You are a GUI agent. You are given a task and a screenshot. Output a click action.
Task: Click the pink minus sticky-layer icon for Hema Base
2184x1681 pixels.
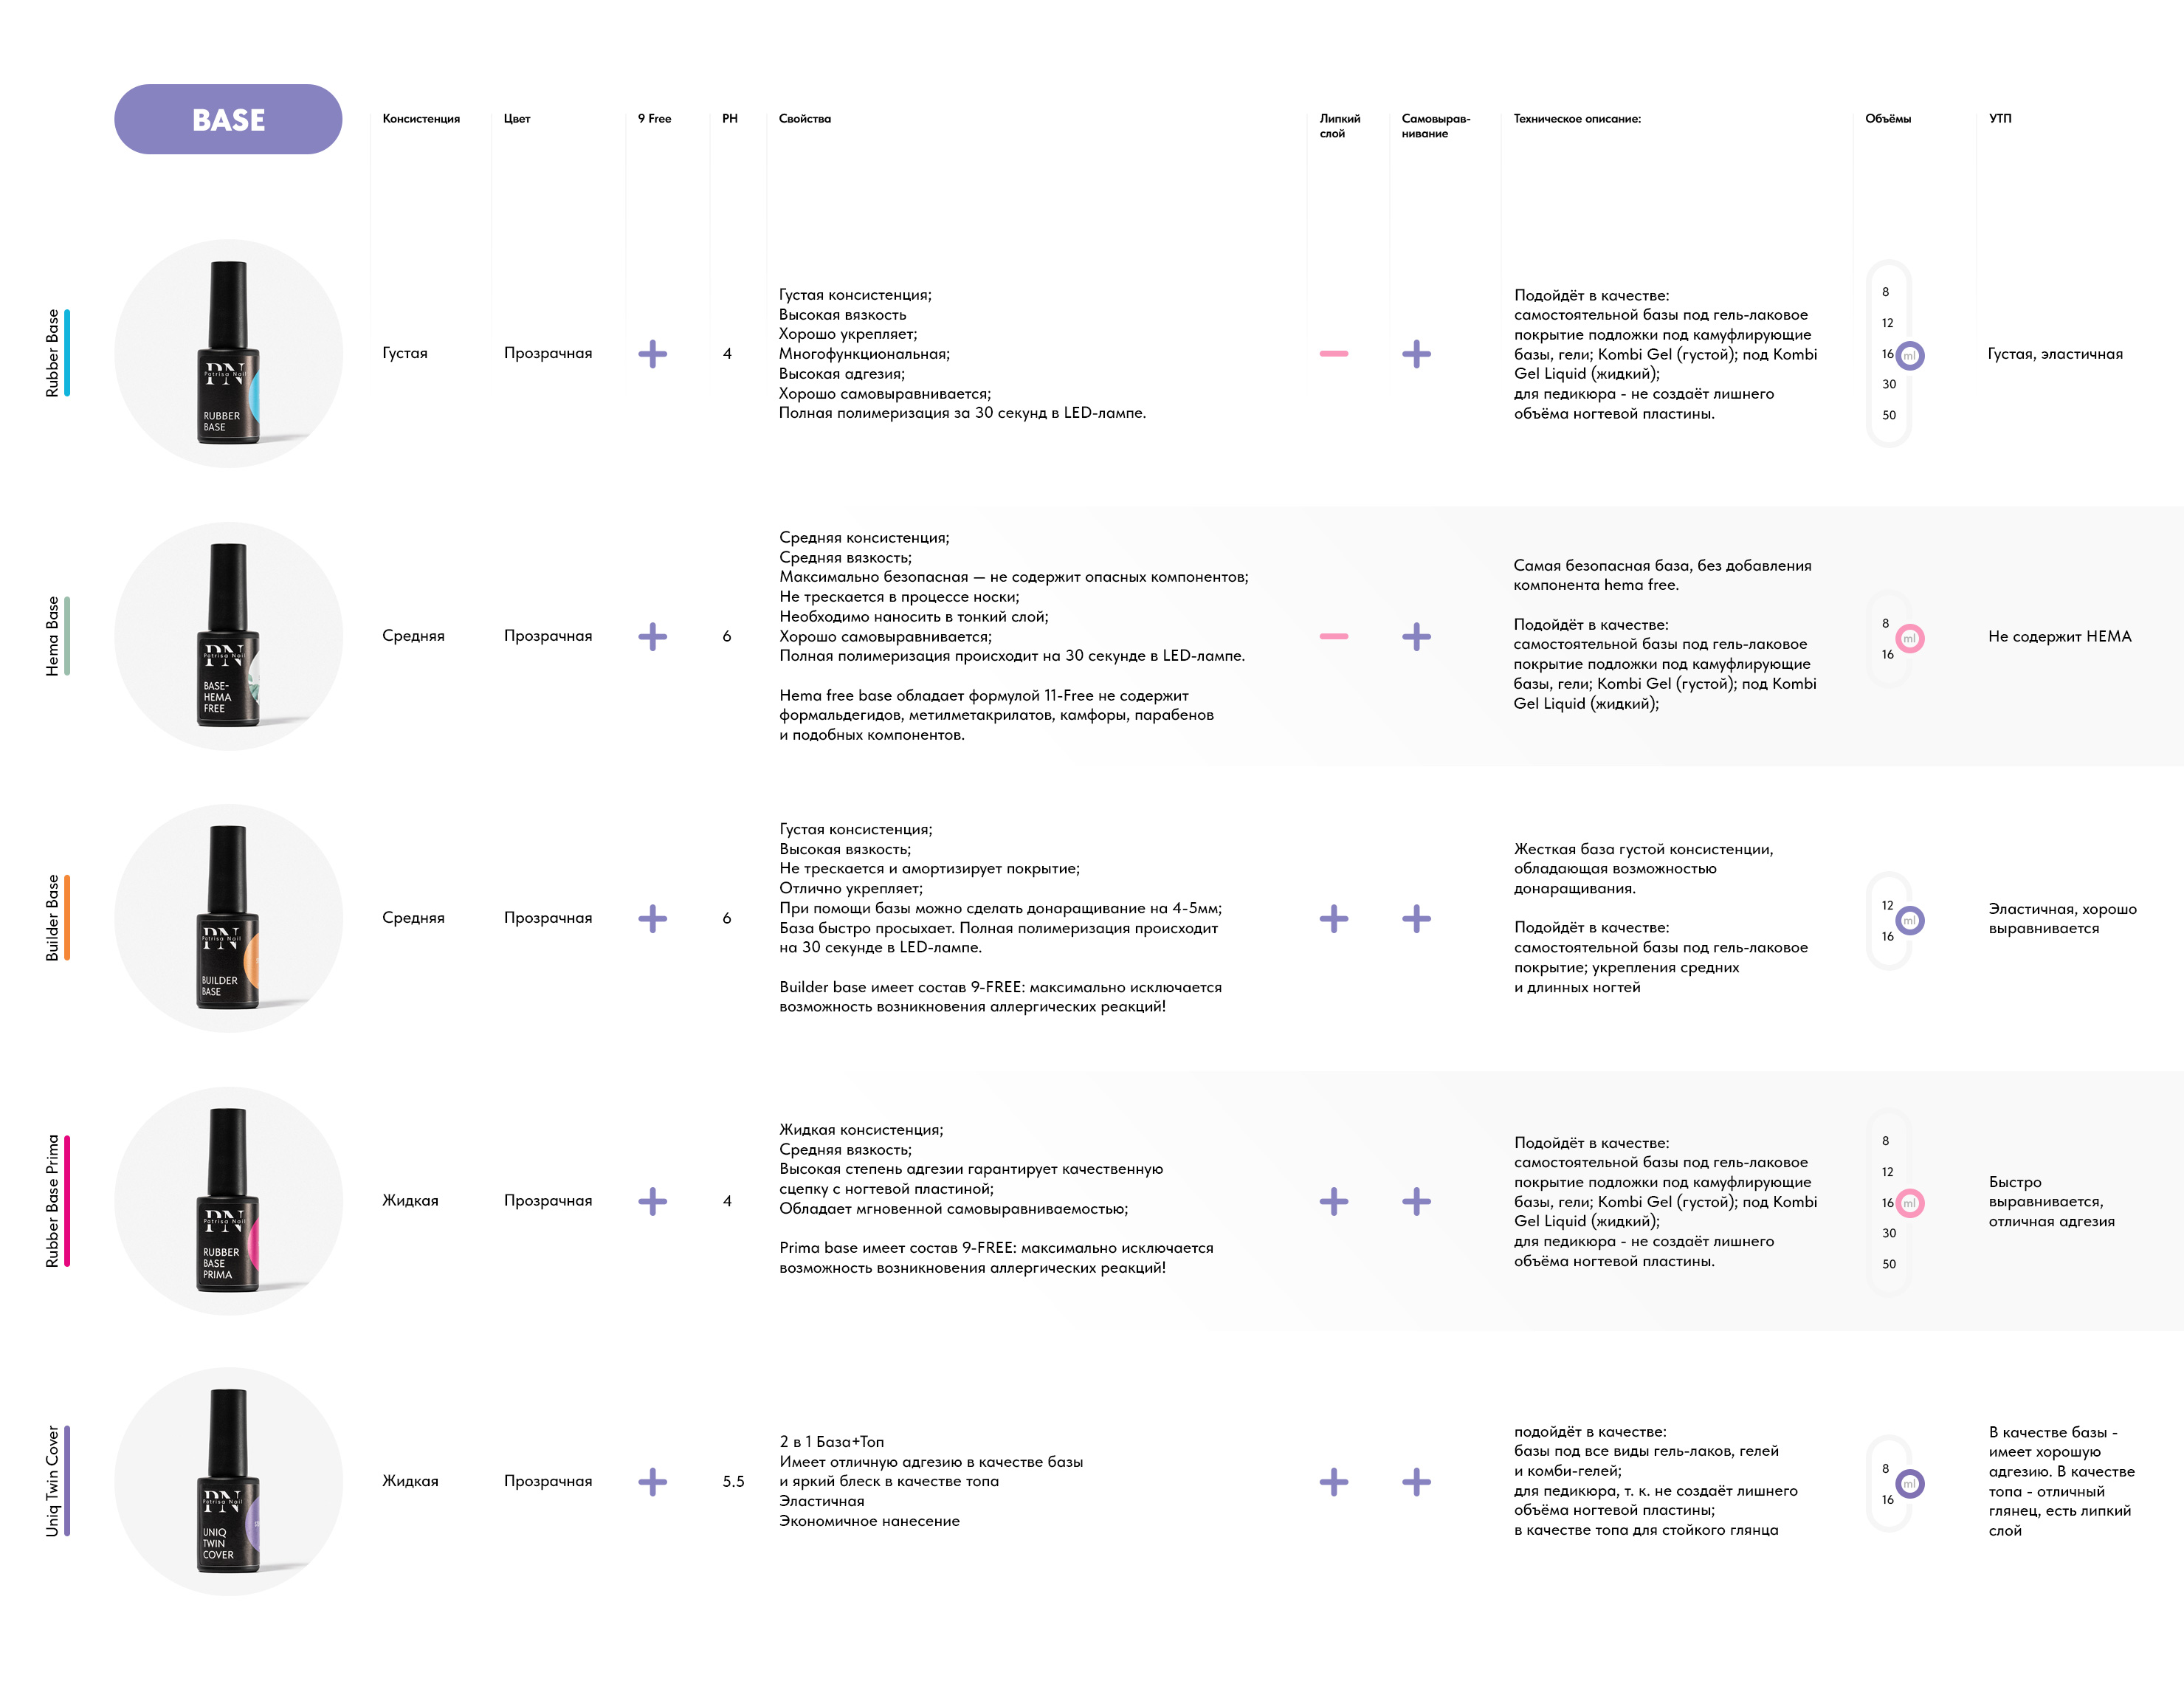point(1333,637)
